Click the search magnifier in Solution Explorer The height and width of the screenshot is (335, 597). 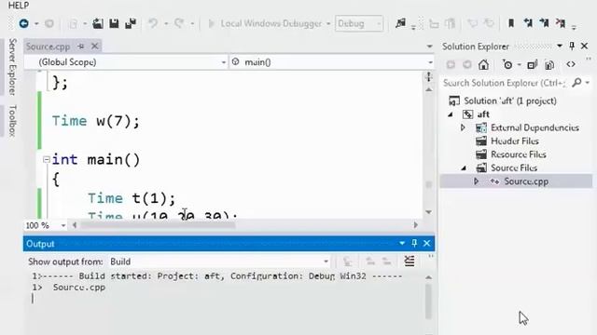point(577,83)
